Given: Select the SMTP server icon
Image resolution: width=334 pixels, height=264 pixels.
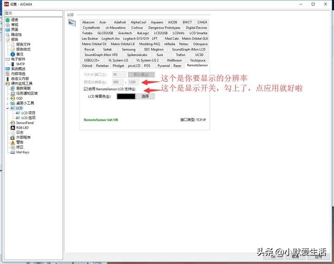Looking at the screenshot, I should 13,64.
